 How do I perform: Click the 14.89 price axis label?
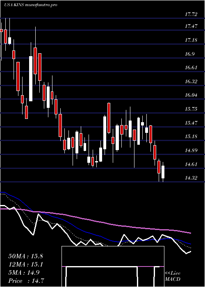click(x=191, y=150)
